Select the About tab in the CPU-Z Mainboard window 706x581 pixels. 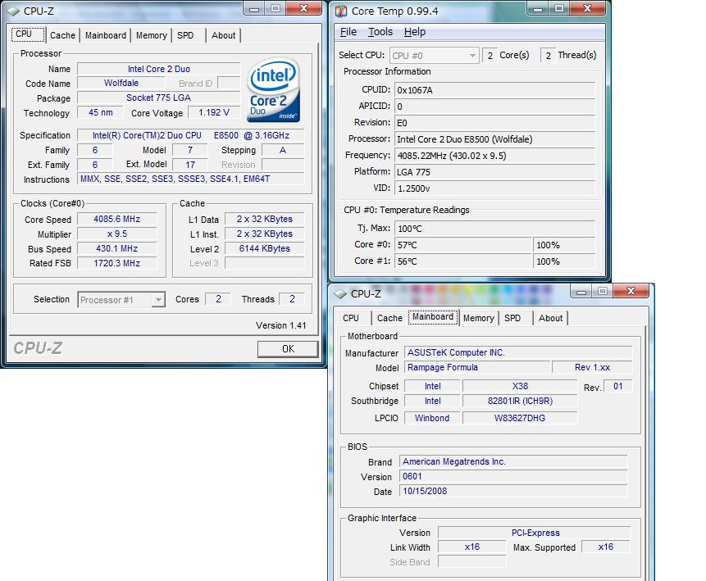[x=551, y=318]
